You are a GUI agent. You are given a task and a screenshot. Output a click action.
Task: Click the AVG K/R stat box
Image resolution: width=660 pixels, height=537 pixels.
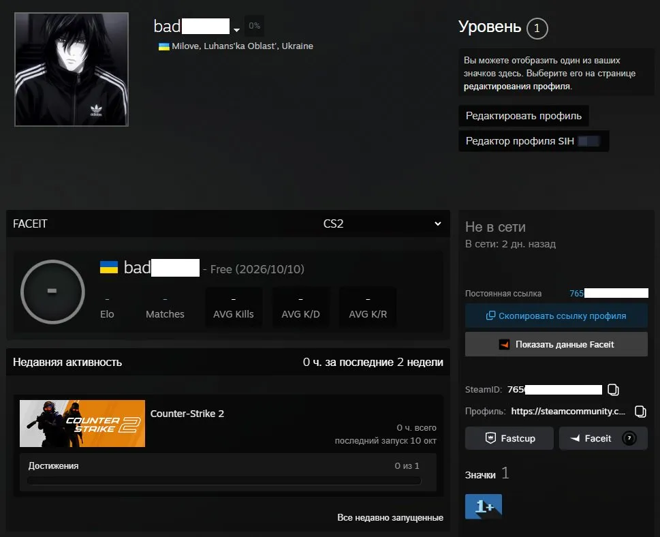click(368, 307)
